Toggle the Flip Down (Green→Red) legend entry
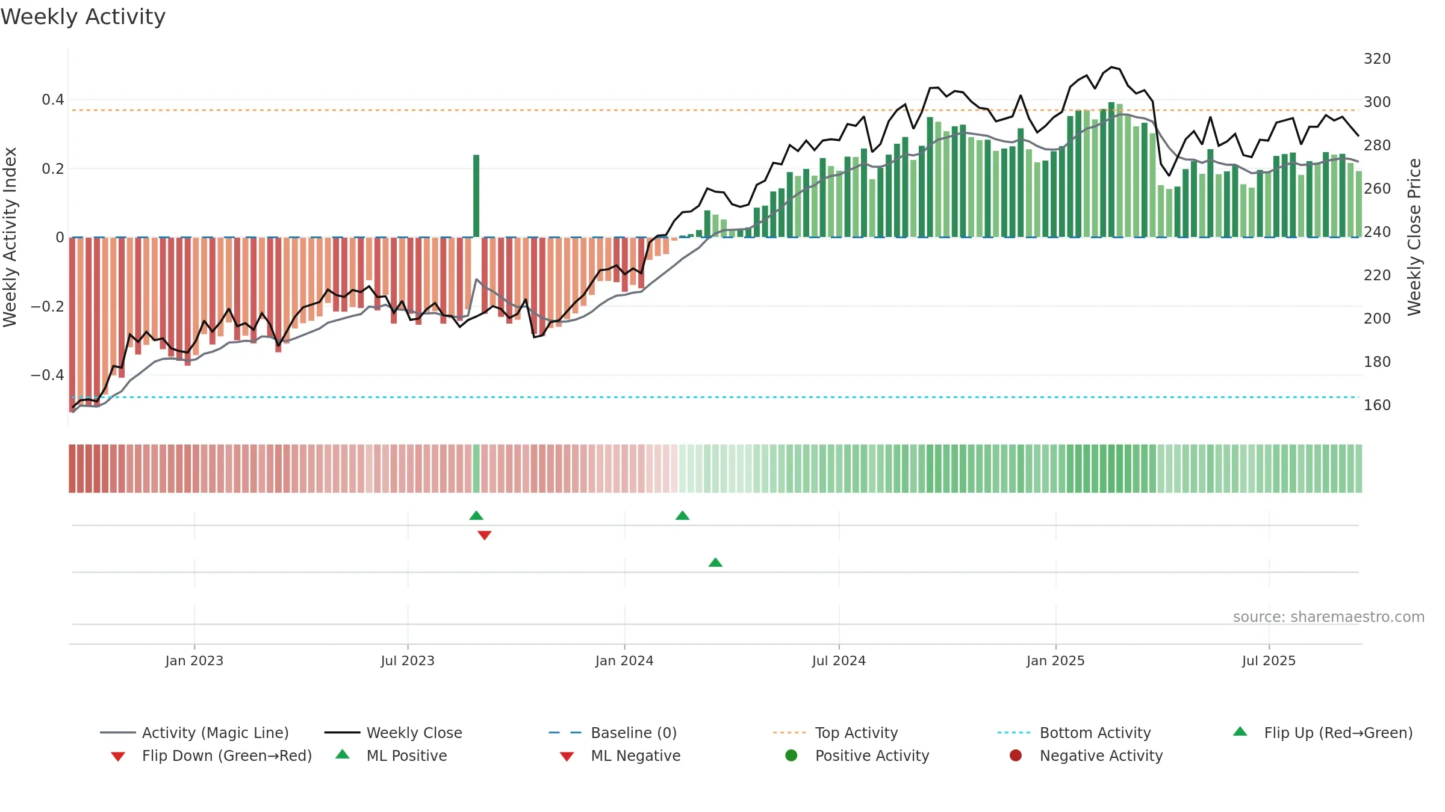 coord(211,755)
